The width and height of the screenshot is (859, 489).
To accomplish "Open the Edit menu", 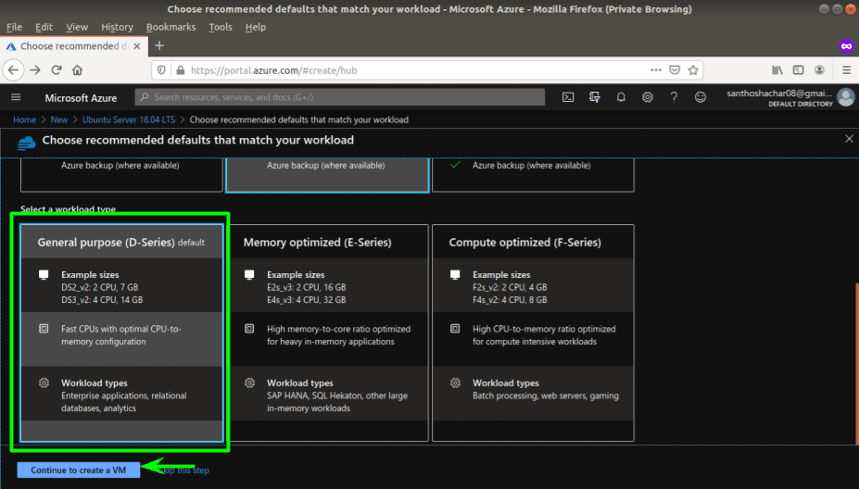I will [44, 27].
